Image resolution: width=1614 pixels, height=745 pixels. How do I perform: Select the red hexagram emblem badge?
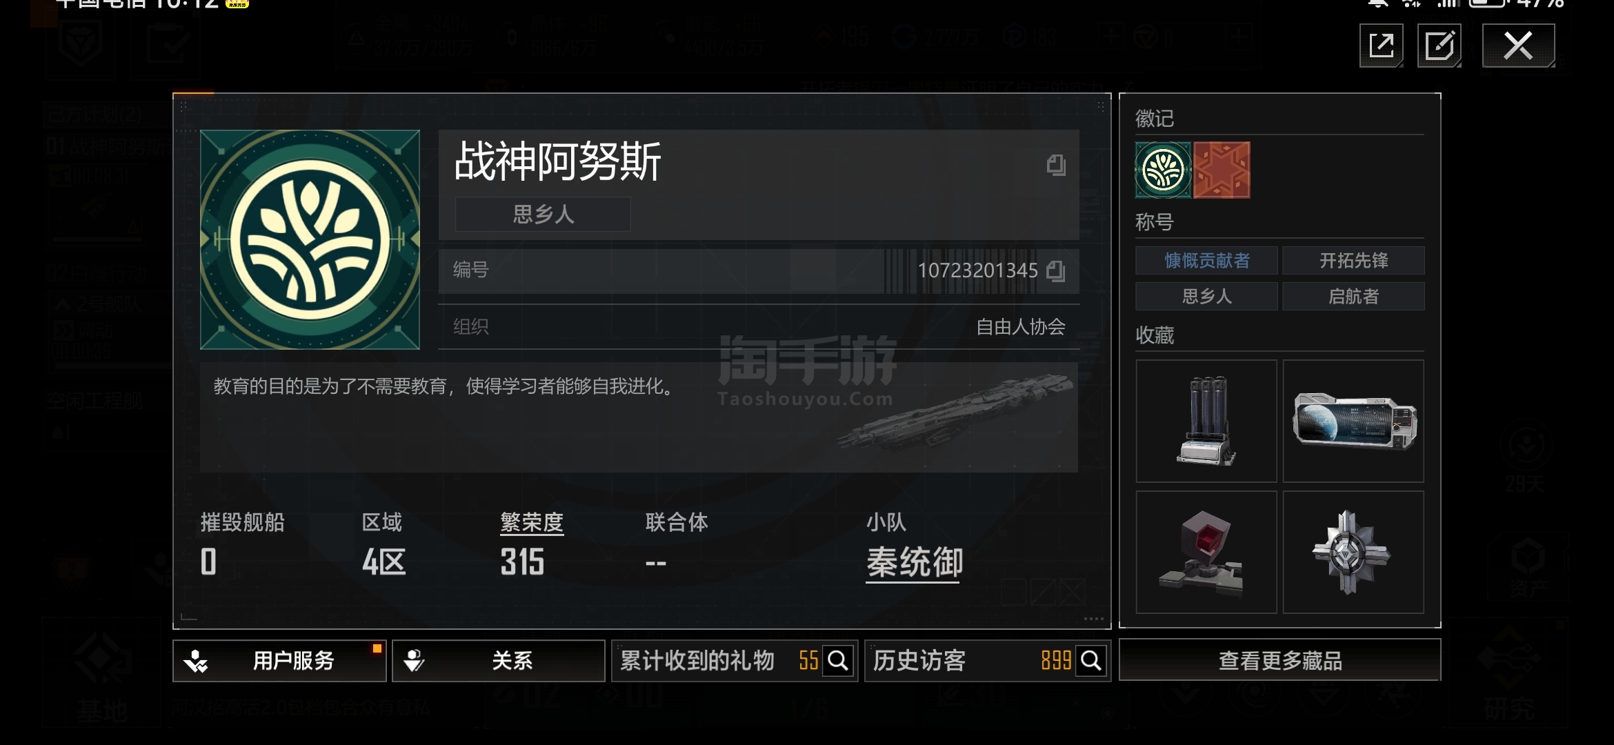(1222, 170)
